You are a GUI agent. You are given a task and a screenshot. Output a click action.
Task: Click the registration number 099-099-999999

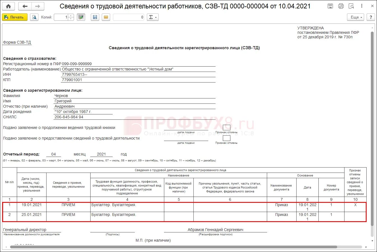click(x=77, y=64)
